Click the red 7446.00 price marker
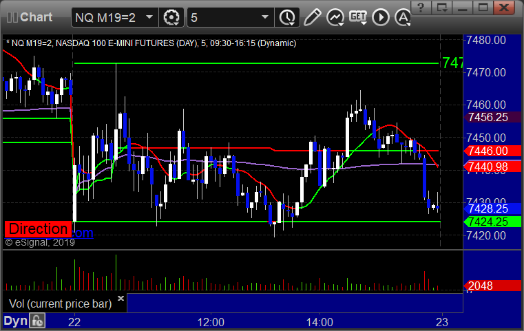Image resolution: width=524 pixels, height=331 pixels. click(492, 151)
